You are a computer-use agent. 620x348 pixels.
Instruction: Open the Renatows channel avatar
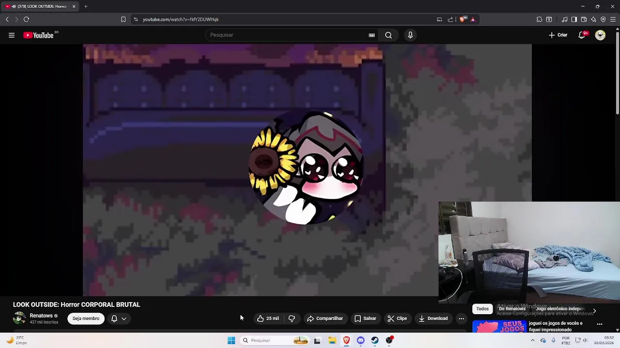(x=19, y=319)
